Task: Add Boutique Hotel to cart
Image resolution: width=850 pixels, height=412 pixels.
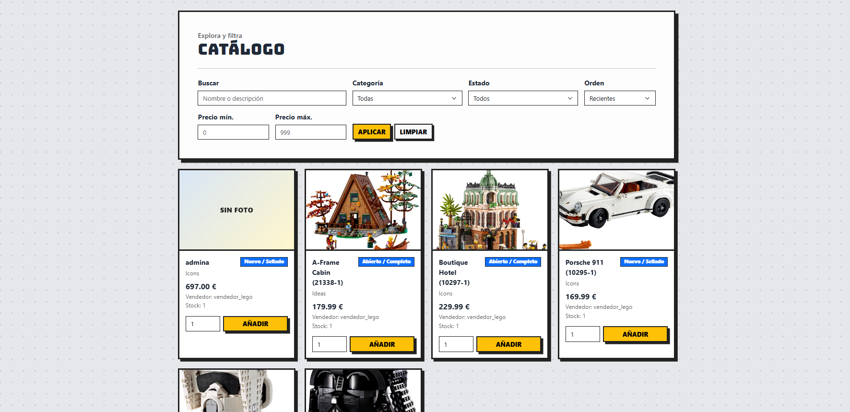Action: coord(508,344)
